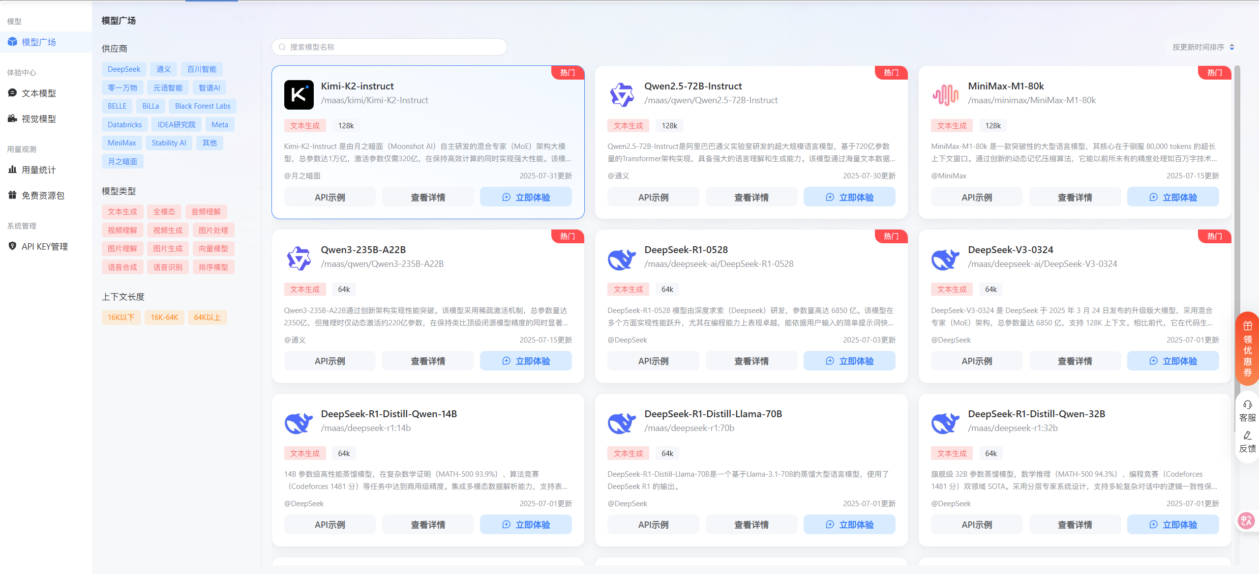1259x574 pixels.
Task: Toggle the 文本生成 model type filter
Action: click(x=122, y=212)
